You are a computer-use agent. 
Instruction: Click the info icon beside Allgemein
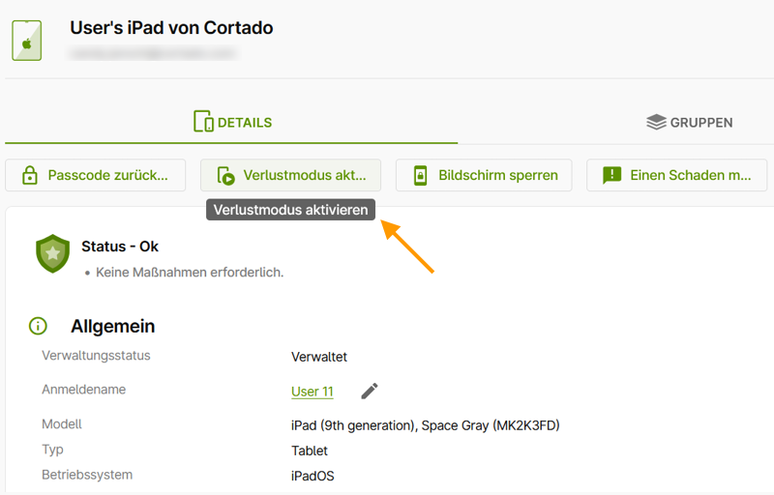(38, 327)
